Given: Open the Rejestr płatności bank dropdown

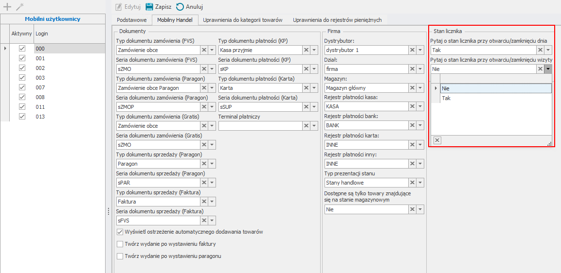Looking at the screenshot, I should pos(420,126).
